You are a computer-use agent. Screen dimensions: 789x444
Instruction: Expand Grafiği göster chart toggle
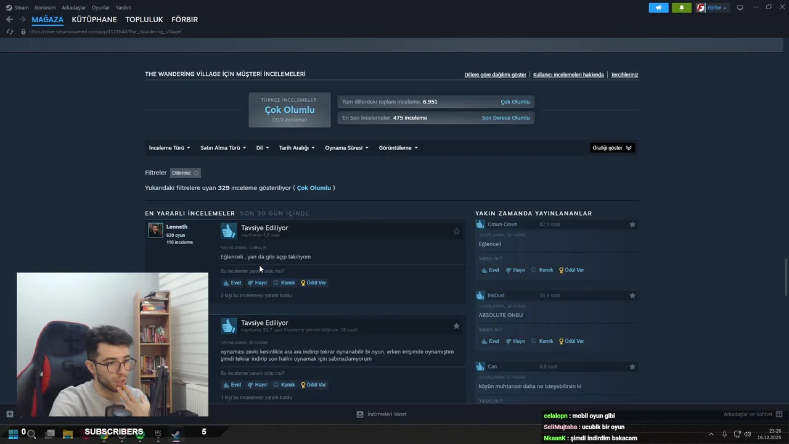click(x=612, y=148)
